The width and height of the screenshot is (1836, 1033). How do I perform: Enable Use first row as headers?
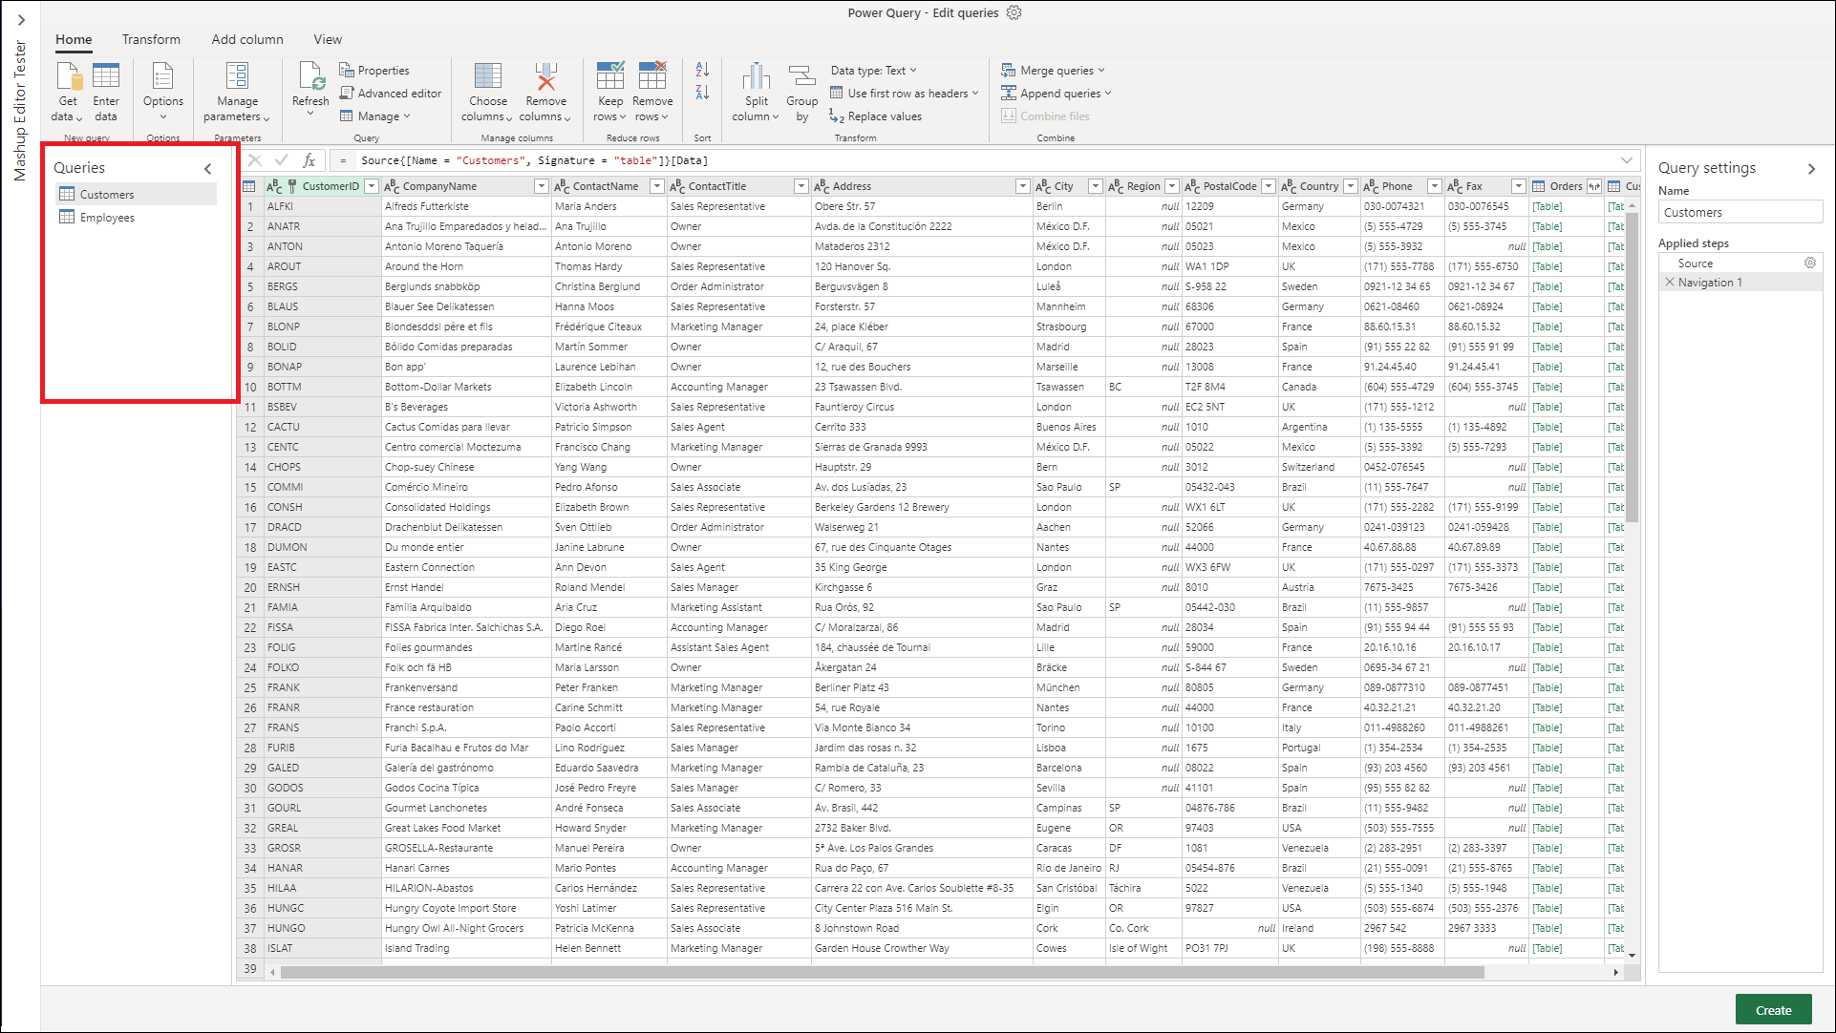point(900,93)
